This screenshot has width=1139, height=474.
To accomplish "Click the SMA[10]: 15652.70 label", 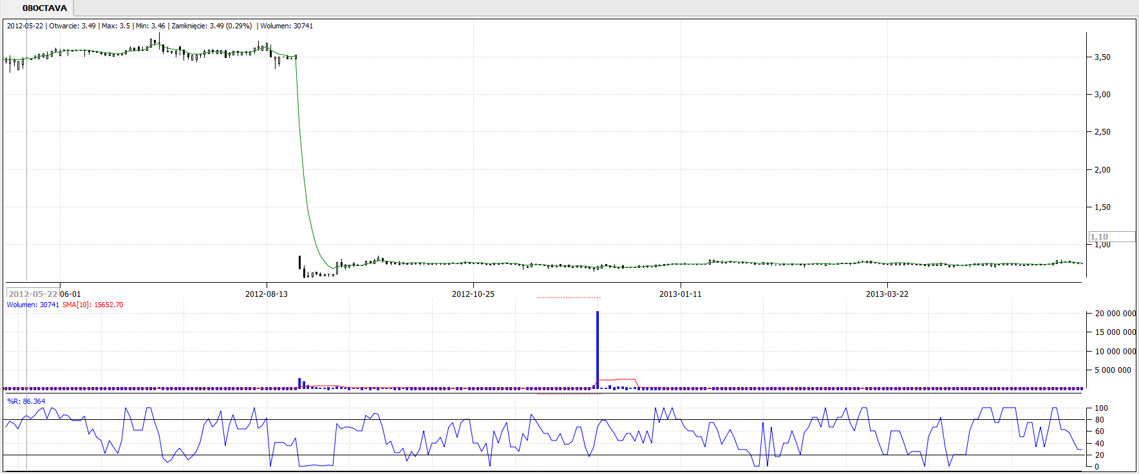I will click(x=93, y=305).
